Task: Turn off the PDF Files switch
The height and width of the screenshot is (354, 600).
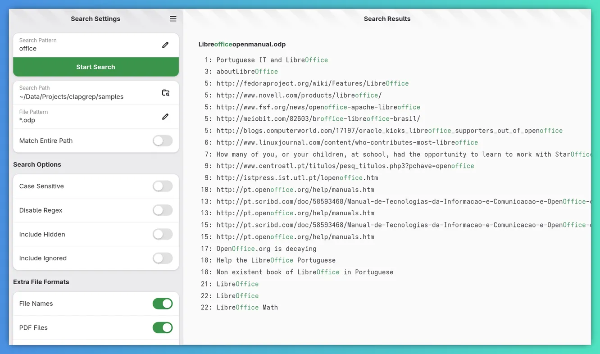Action: tap(163, 327)
